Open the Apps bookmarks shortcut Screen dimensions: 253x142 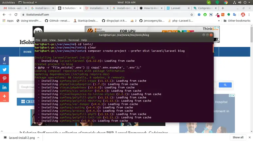(x=8, y=21)
